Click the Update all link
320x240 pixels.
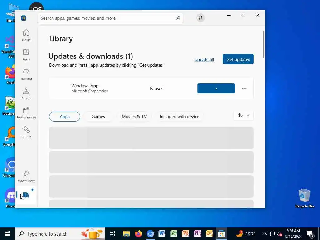[x=204, y=59]
